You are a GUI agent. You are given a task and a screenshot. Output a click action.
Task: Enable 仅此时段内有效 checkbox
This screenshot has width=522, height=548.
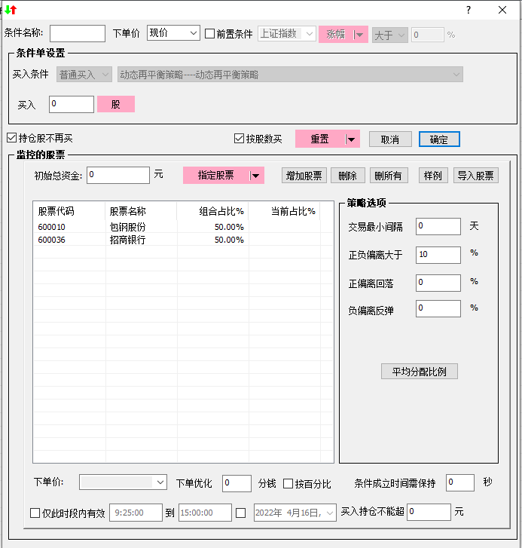(35, 513)
